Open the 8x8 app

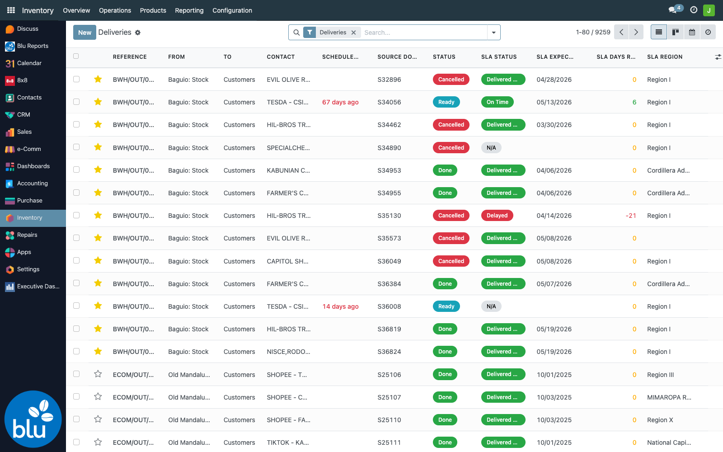(x=33, y=80)
